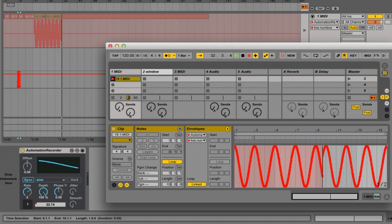Image resolution: width=392 pixels, height=224 pixels.
Task: Enable Draw Mode pencil icon
Action: tap(338, 56)
